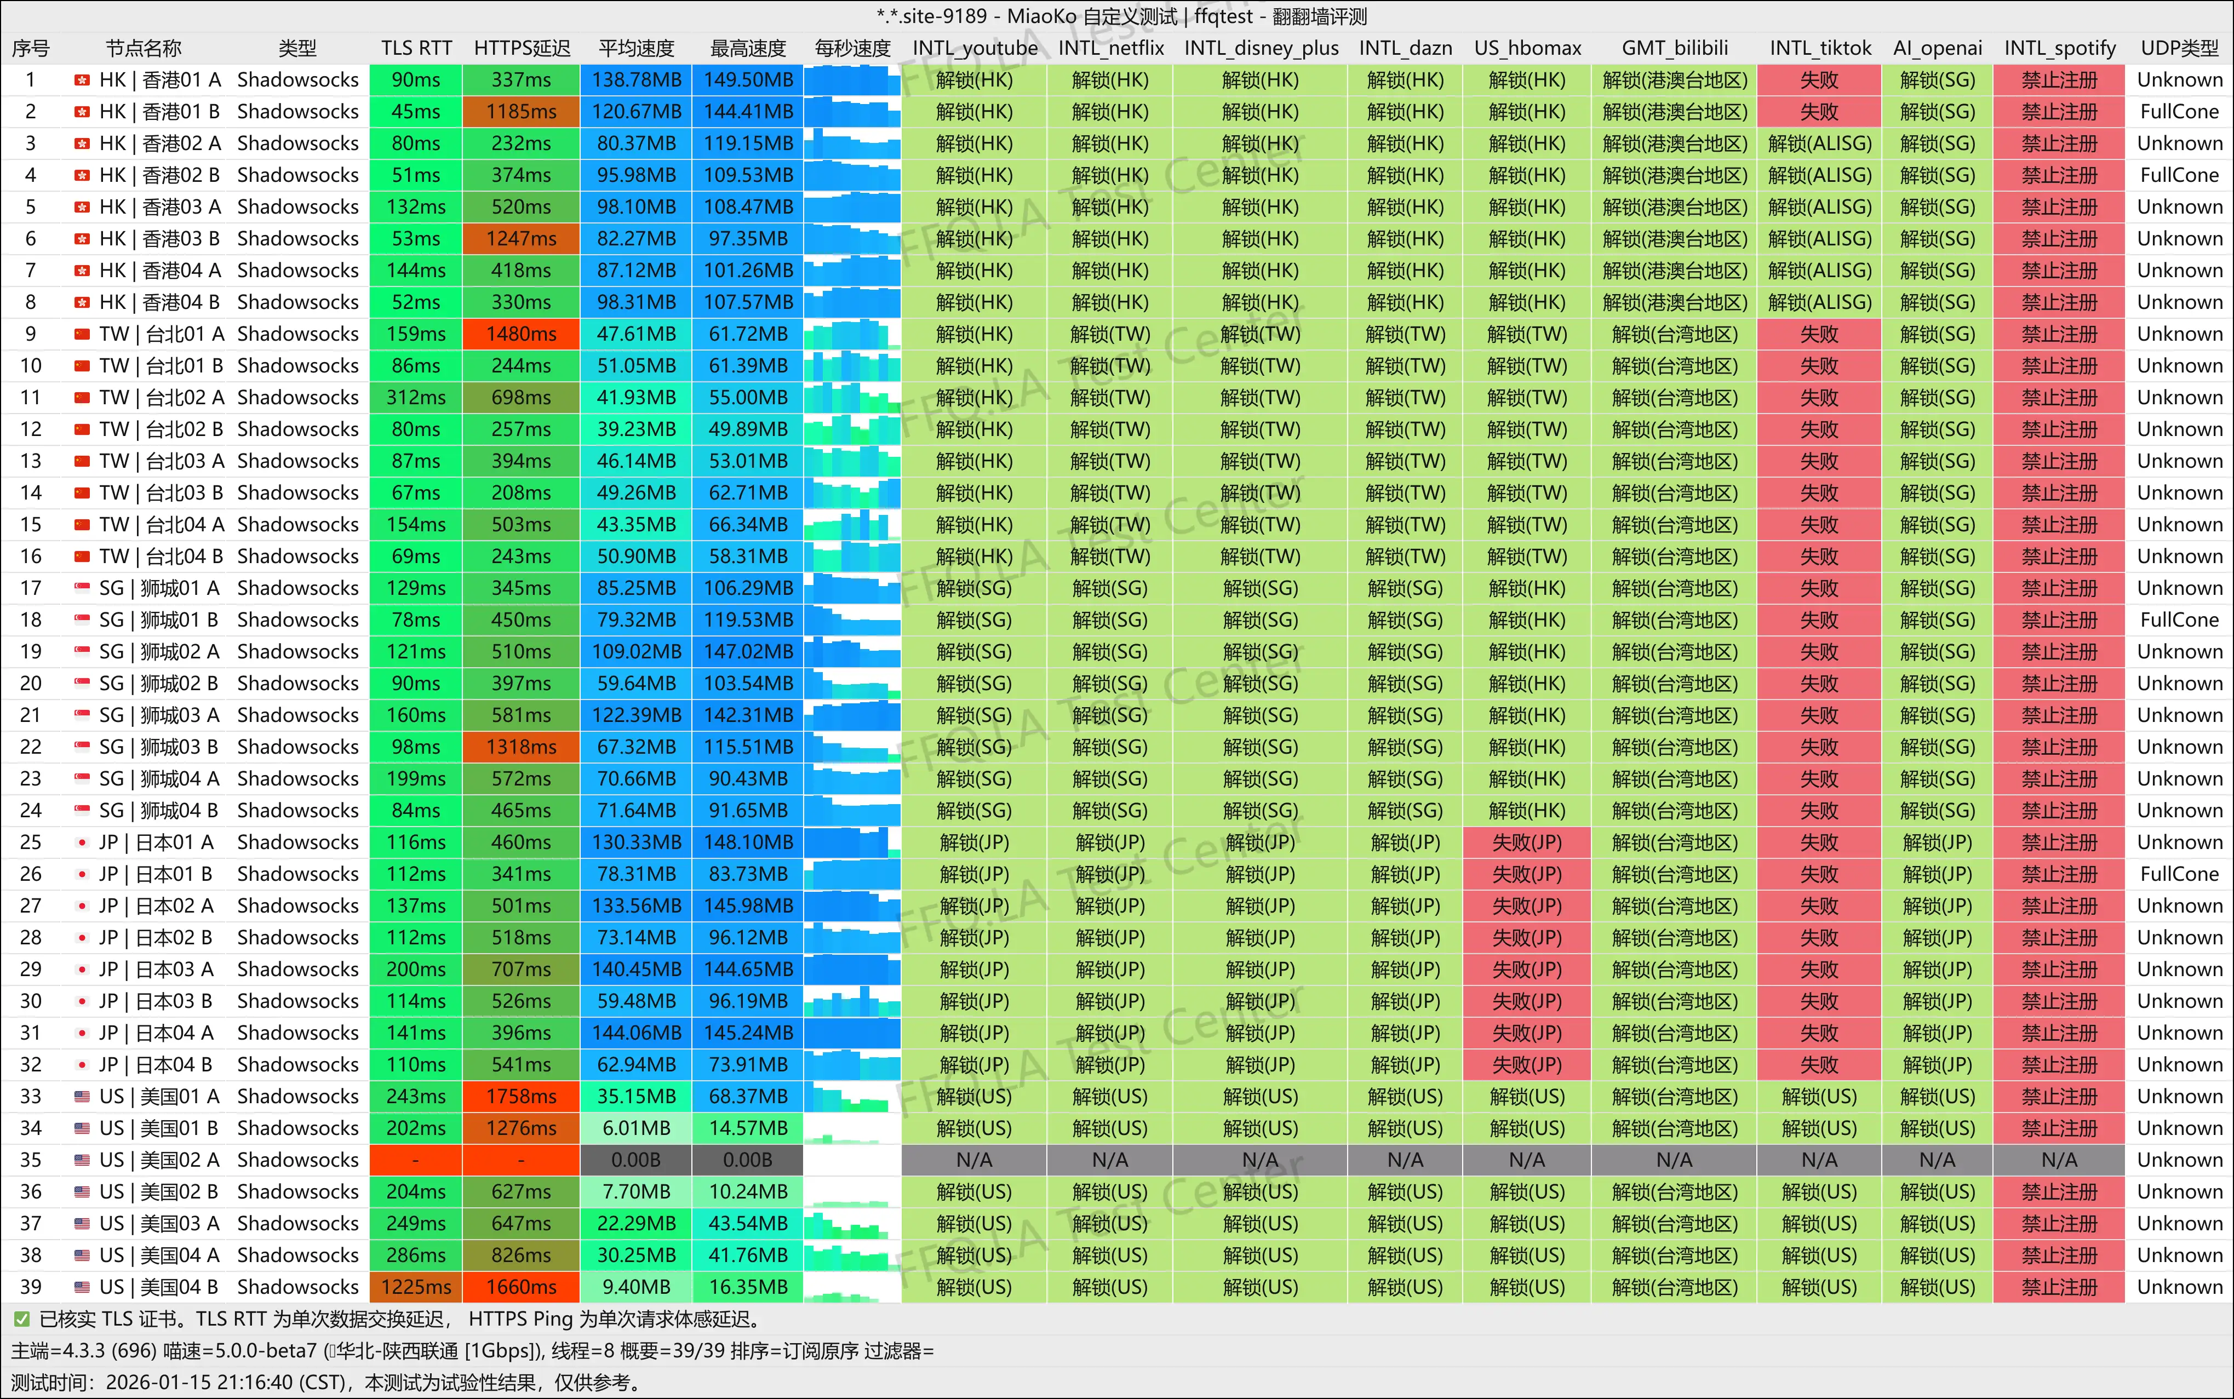Screen dimensions: 2234x1399
Task: Click the gray 0.00B average speed cell
Action: point(635,1160)
